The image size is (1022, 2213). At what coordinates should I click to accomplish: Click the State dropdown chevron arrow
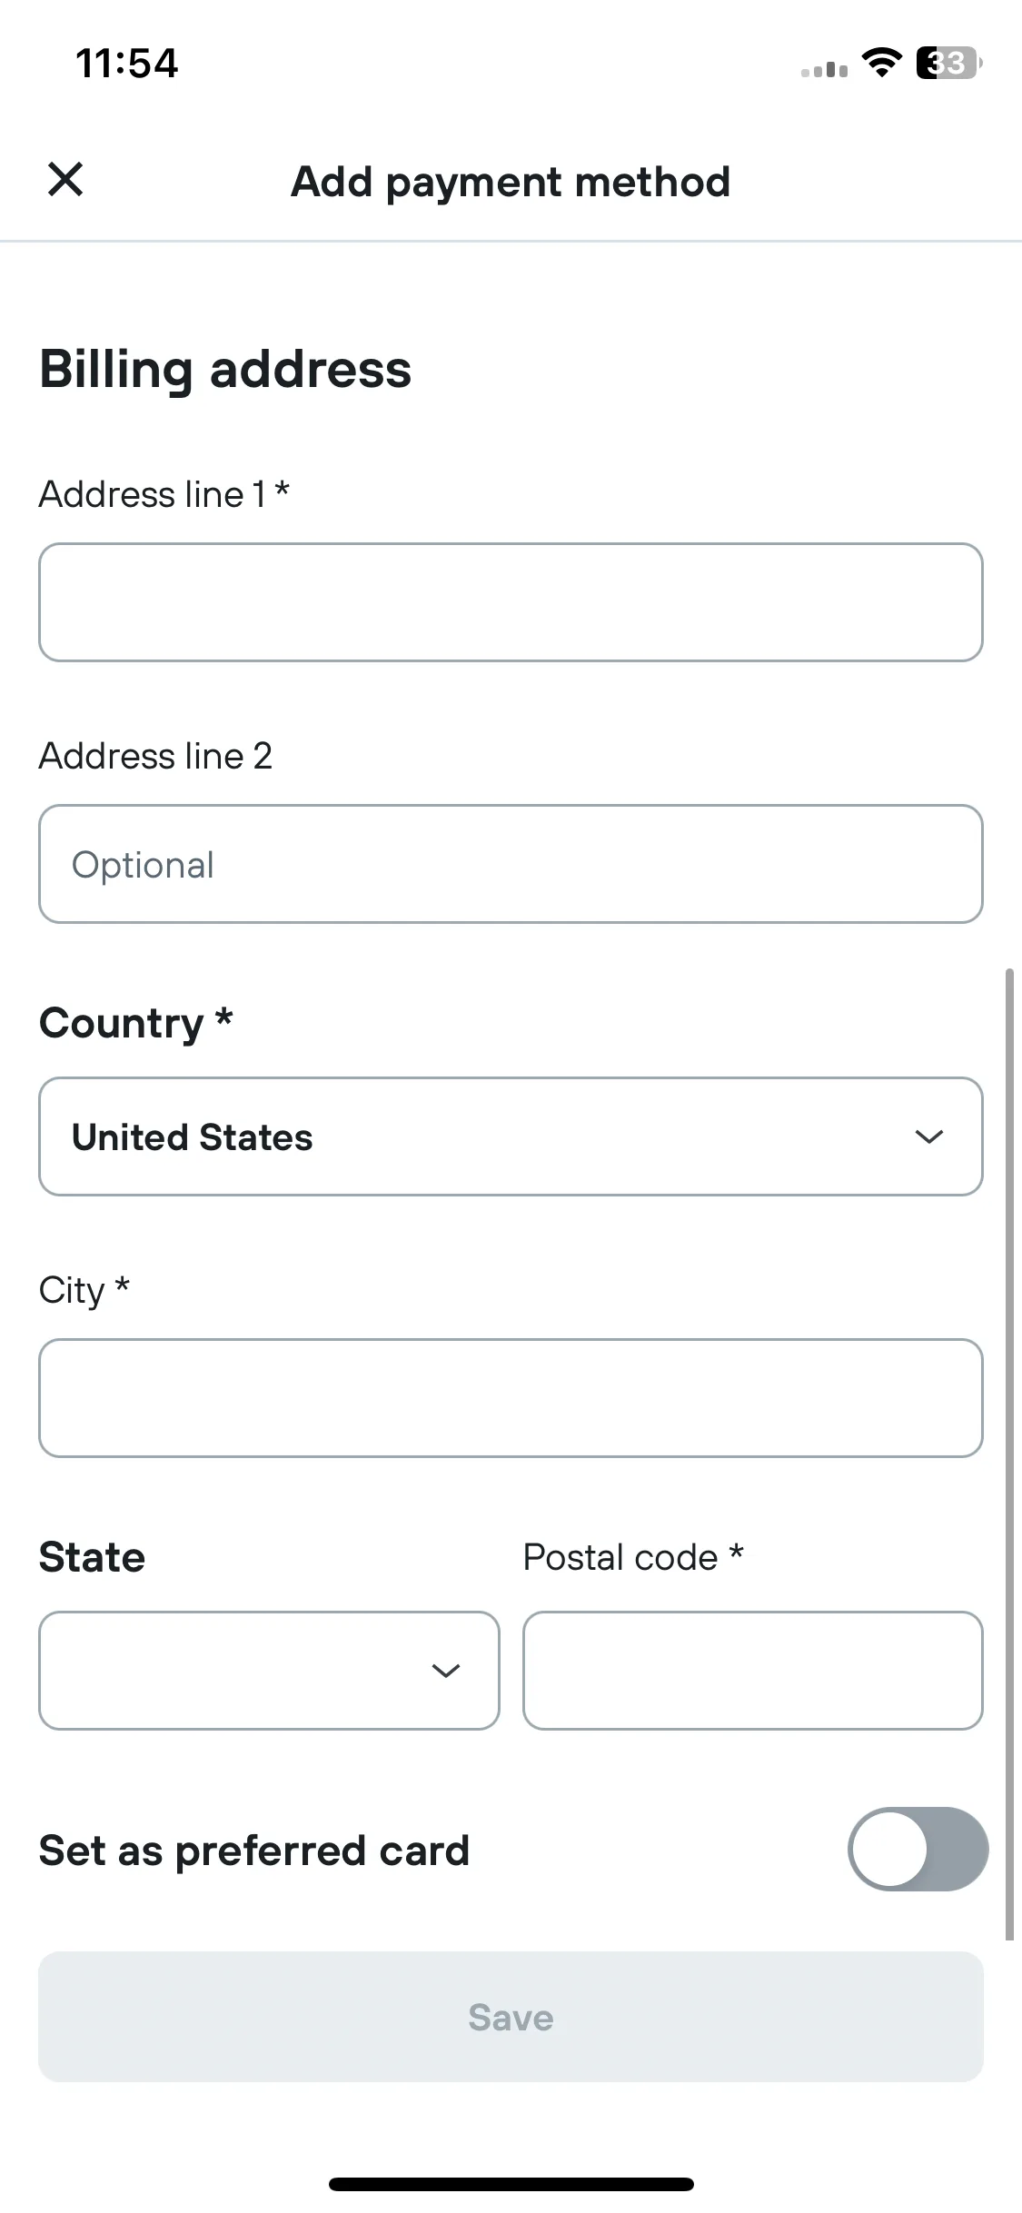(445, 1671)
